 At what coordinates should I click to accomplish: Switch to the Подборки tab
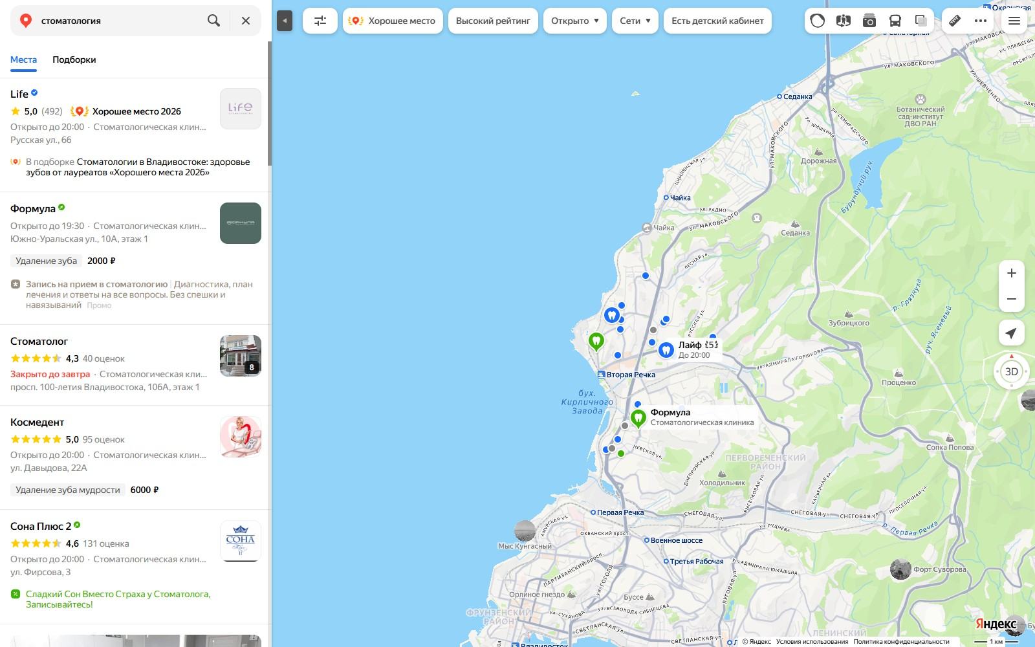[x=74, y=60]
